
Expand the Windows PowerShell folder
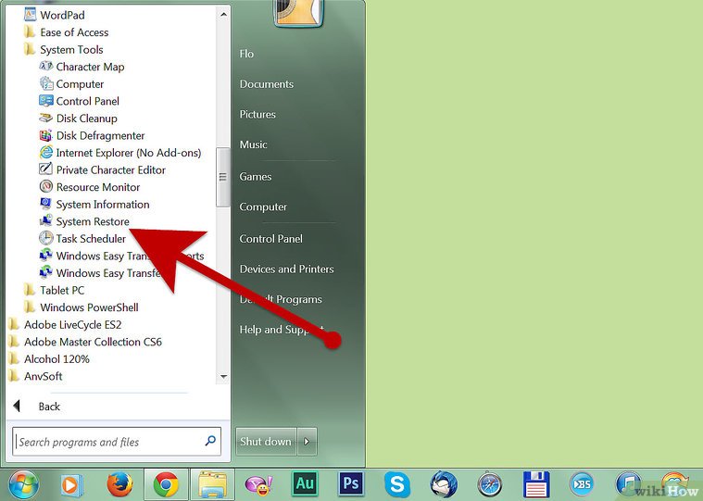click(82, 307)
